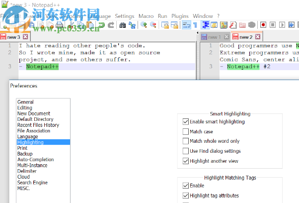The image size is (299, 203).
Task: Click line 1 text in new 2 editor
Action: [x=259, y=46]
